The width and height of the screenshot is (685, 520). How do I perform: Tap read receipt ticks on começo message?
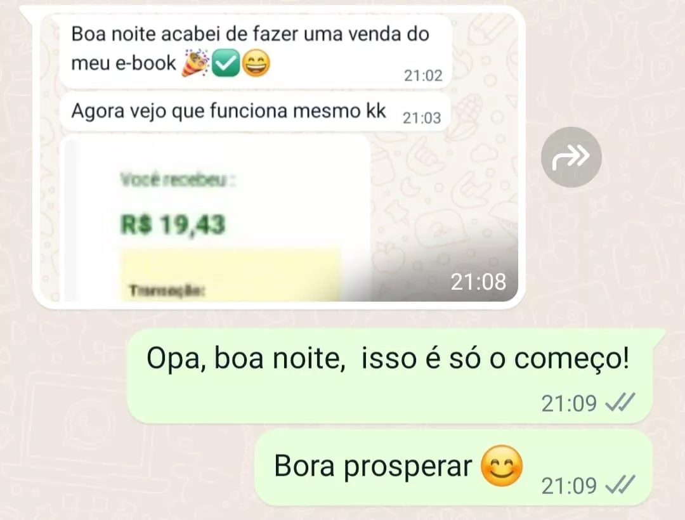tap(620, 402)
